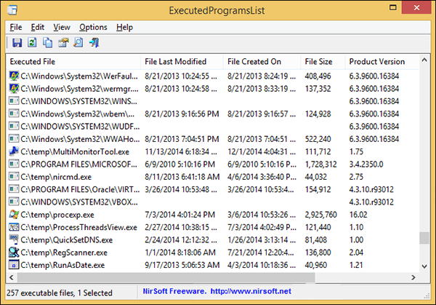Click the WerFaul... row shield icon
436x305 pixels.
[14, 76]
